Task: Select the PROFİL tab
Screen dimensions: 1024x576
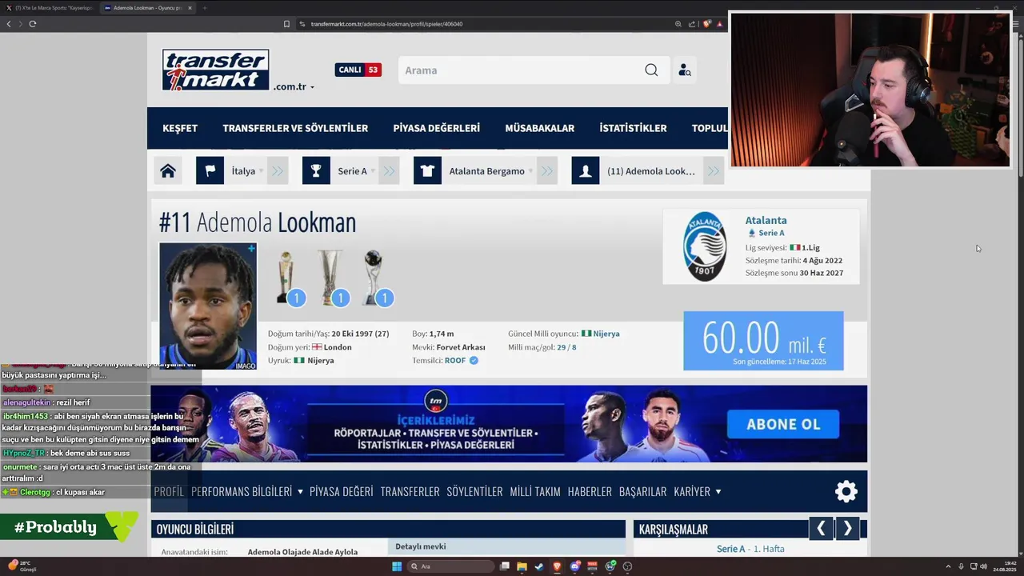Action: pyautogui.click(x=169, y=491)
